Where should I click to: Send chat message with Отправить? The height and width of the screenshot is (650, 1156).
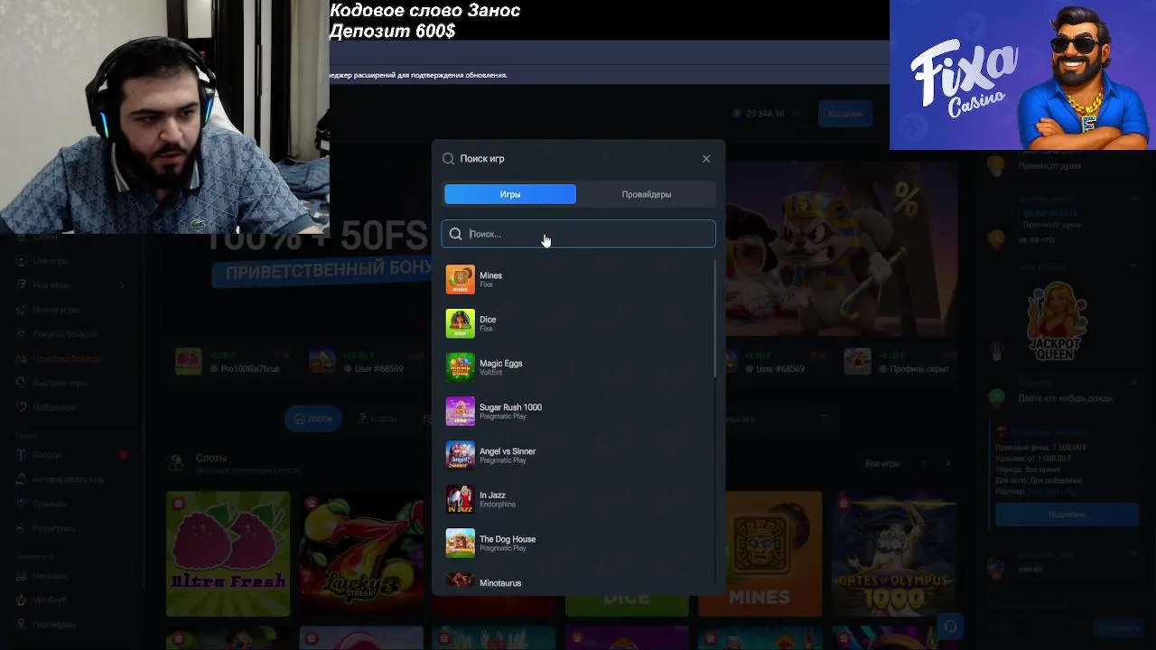[x=1117, y=627]
